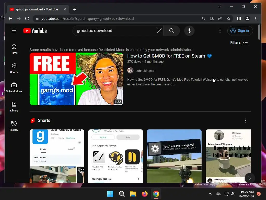Visit the Johnokinawa channel name
266x200 pixels.
point(145,71)
